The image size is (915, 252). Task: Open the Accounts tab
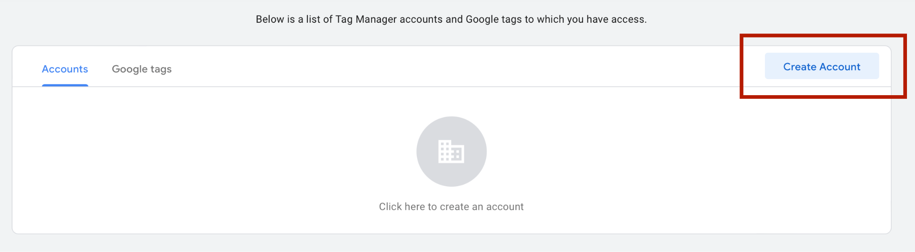pos(65,69)
